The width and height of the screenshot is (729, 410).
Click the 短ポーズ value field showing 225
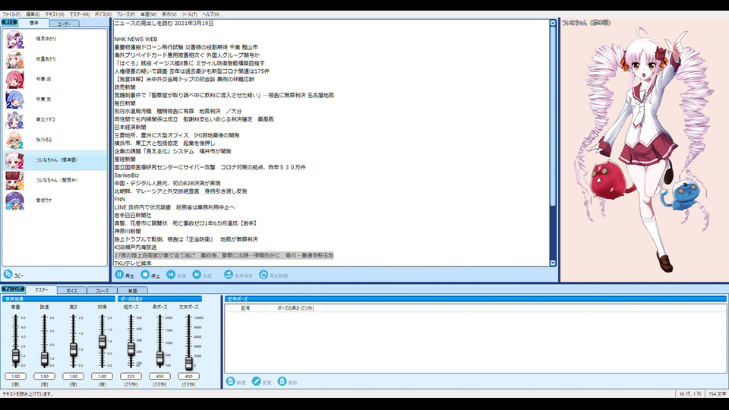(x=131, y=376)
